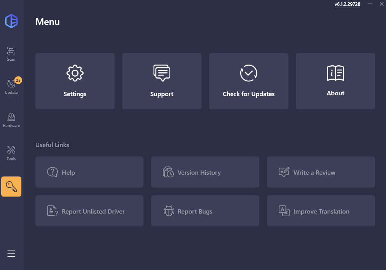Click the Check for Updates tile

[248, 81]
